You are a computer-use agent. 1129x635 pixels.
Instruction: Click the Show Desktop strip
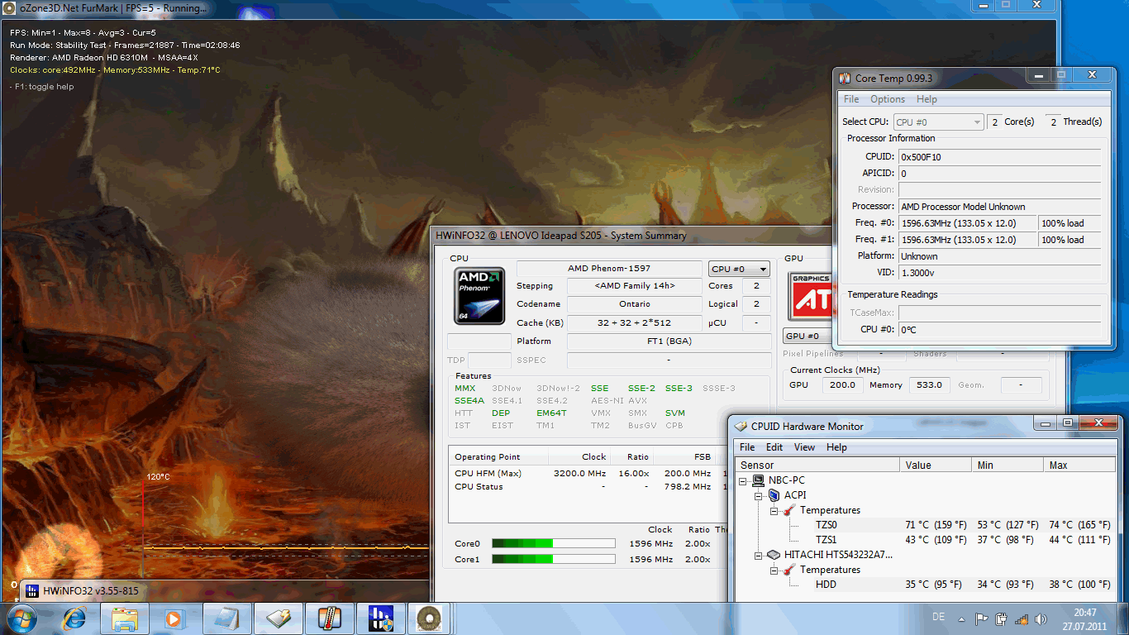(x=1122, y=618)
